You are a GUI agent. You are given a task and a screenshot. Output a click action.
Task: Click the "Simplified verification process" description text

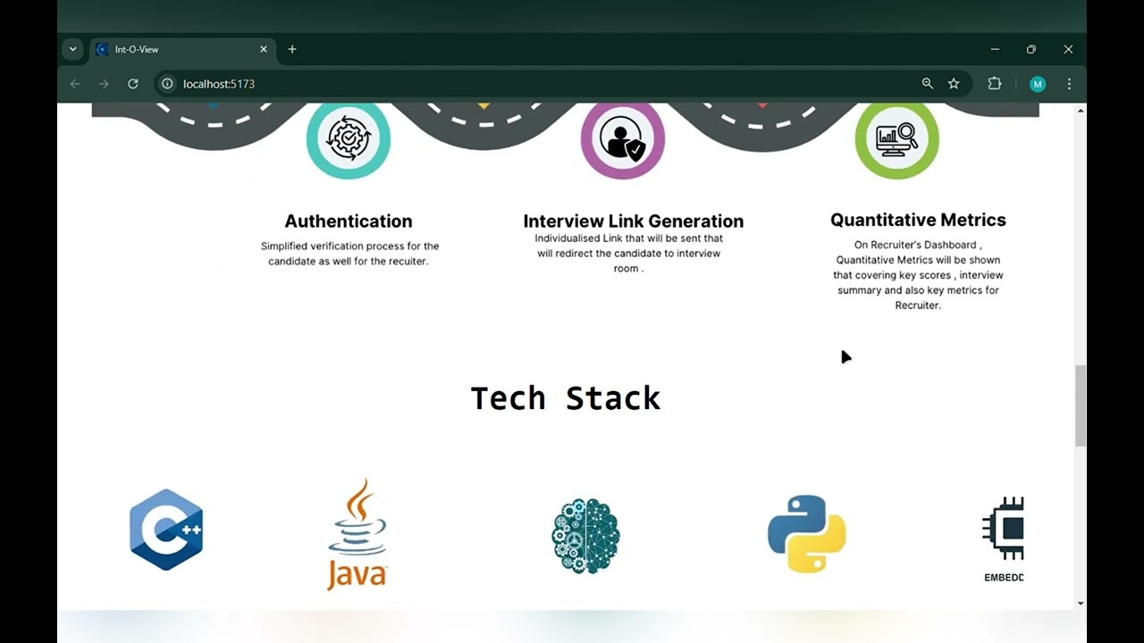point(350,254)
